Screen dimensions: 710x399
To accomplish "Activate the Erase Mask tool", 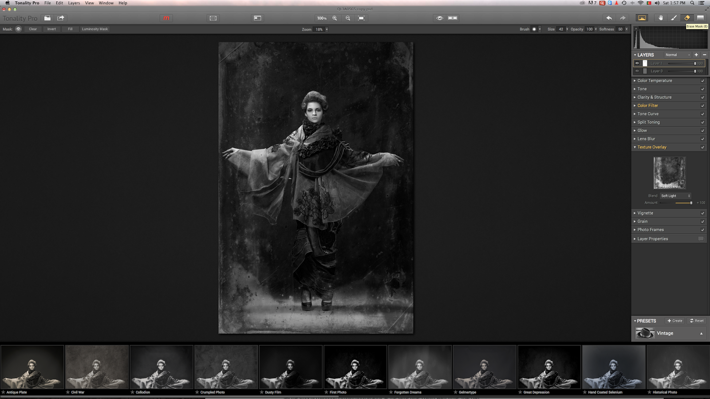I will [x=687, y=18].
